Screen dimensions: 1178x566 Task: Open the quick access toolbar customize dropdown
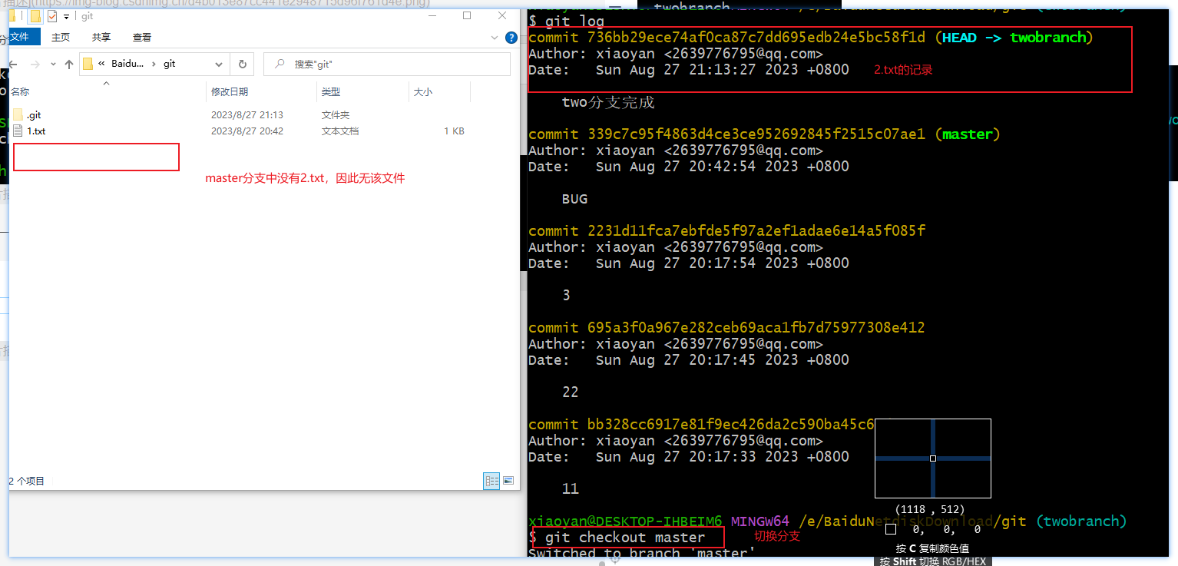66,16
